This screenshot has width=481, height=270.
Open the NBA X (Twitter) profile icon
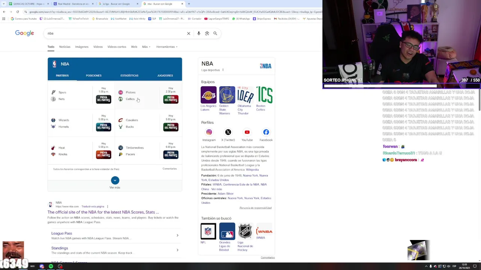pos(228,132)
